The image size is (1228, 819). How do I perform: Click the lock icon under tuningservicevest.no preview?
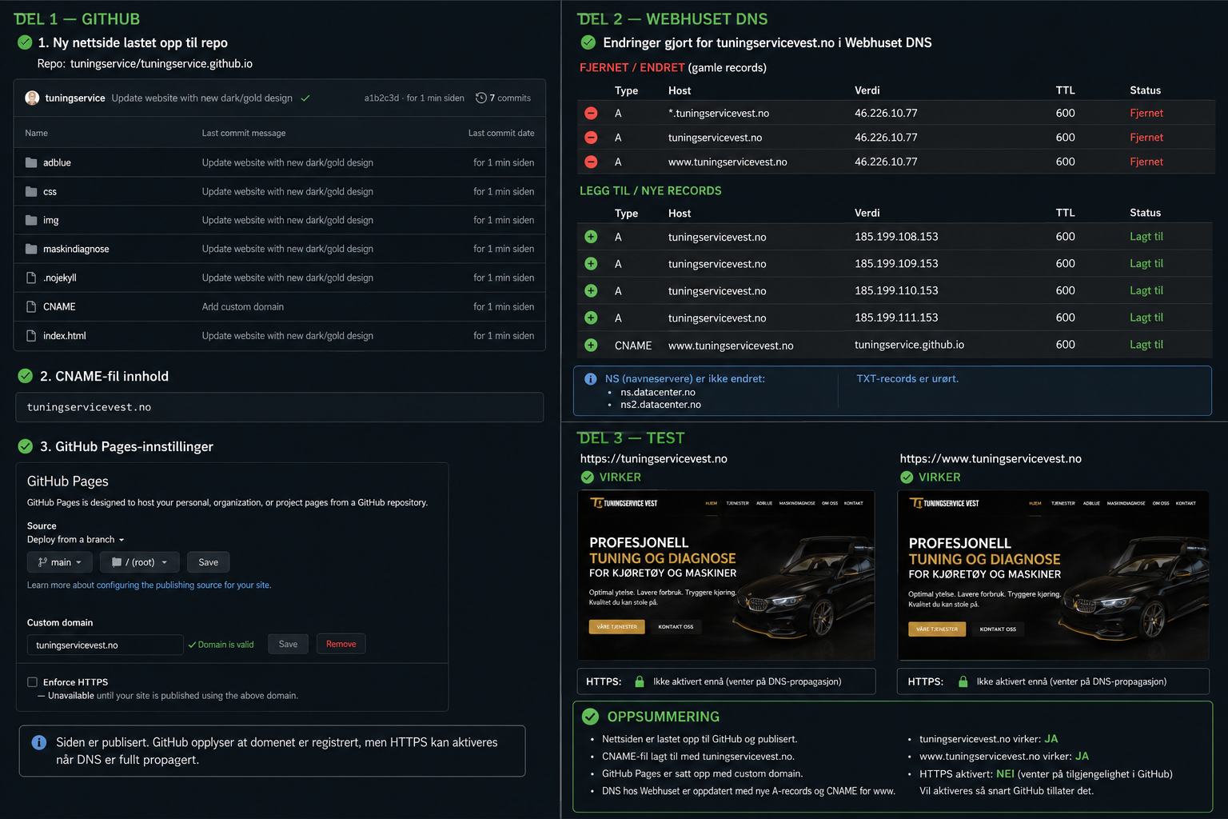(640, 681)
